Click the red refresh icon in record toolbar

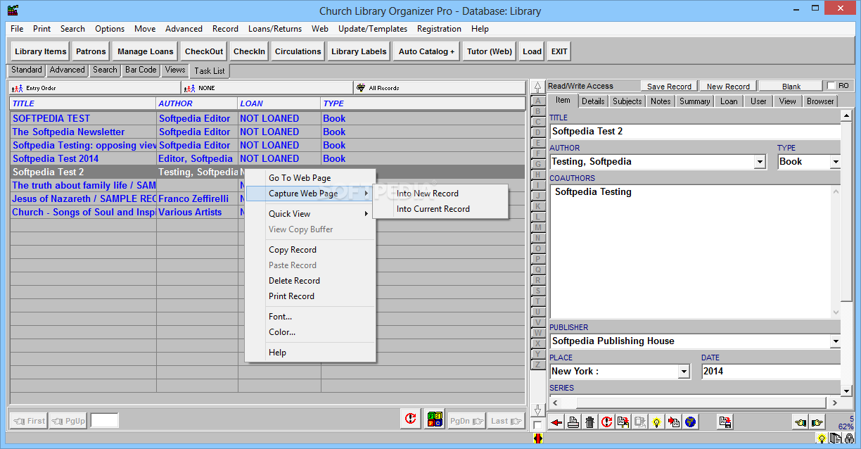click(x=606, y=422)
